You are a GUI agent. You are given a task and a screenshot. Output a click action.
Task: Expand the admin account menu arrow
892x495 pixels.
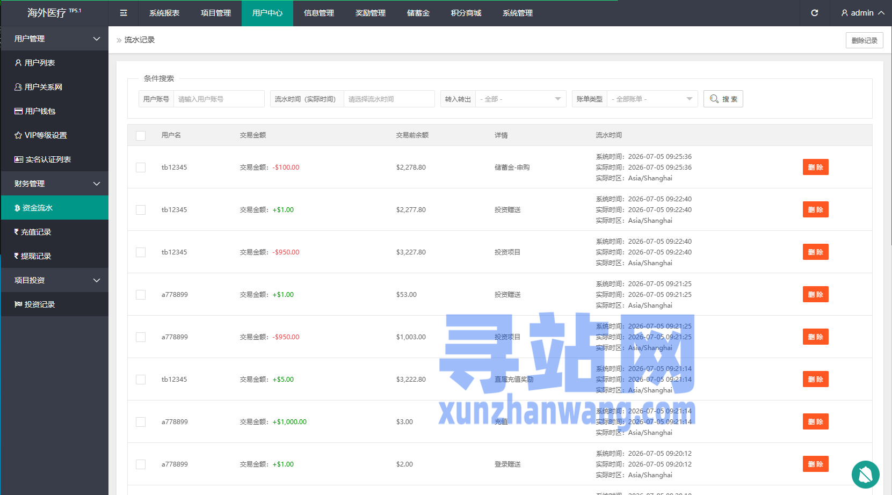click(x=881, y=13)
